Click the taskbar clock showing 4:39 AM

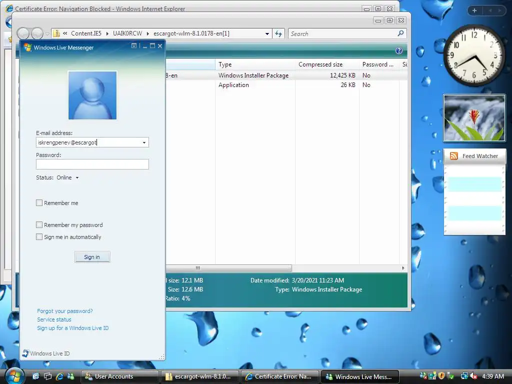point(493,376)
